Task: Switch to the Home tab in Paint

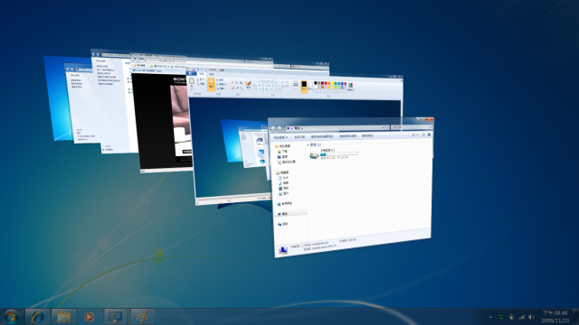Action: (x=201, y=74)
